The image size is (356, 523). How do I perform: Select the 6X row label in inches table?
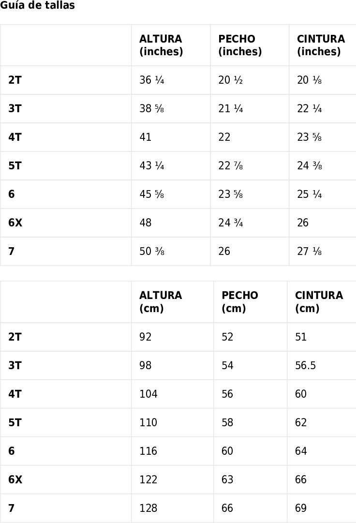(x=15, y=223)
